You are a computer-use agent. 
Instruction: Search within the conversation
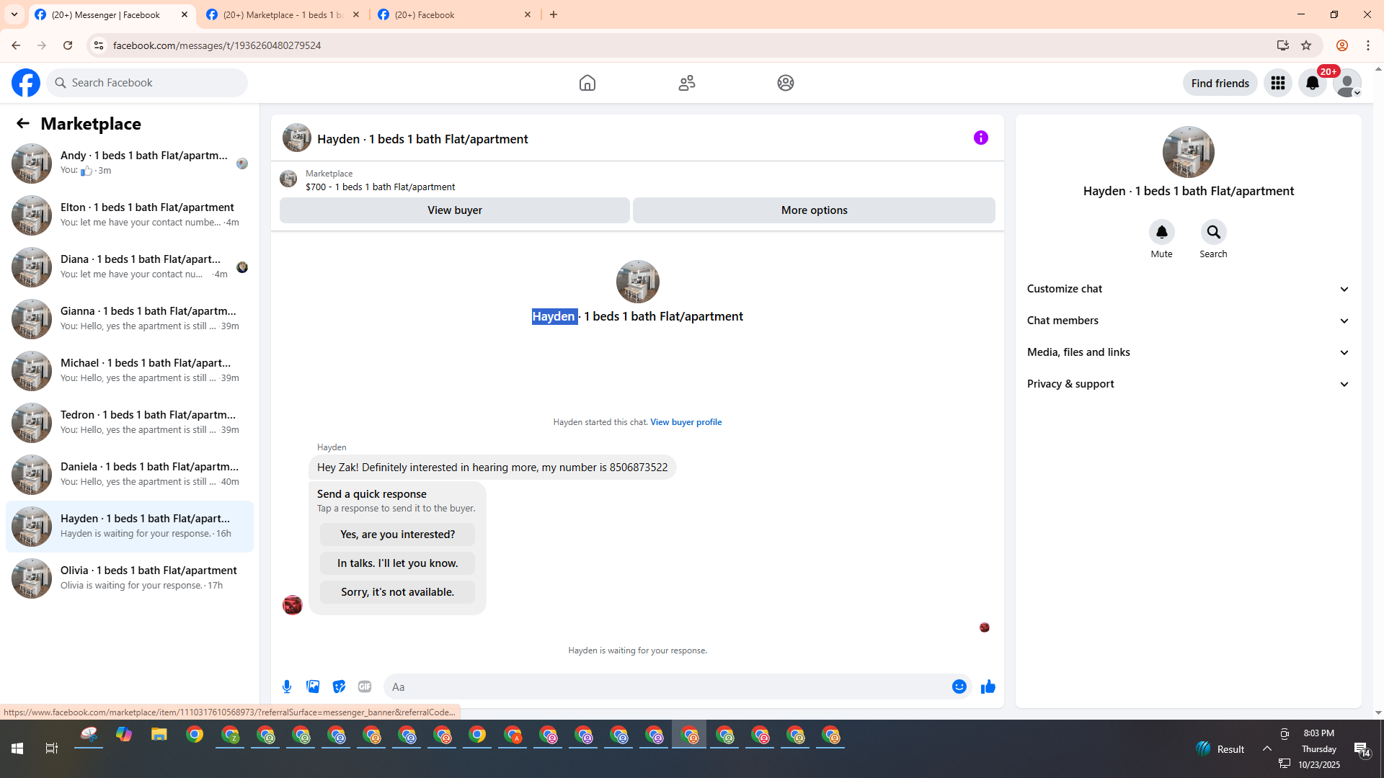(1213, 233)
